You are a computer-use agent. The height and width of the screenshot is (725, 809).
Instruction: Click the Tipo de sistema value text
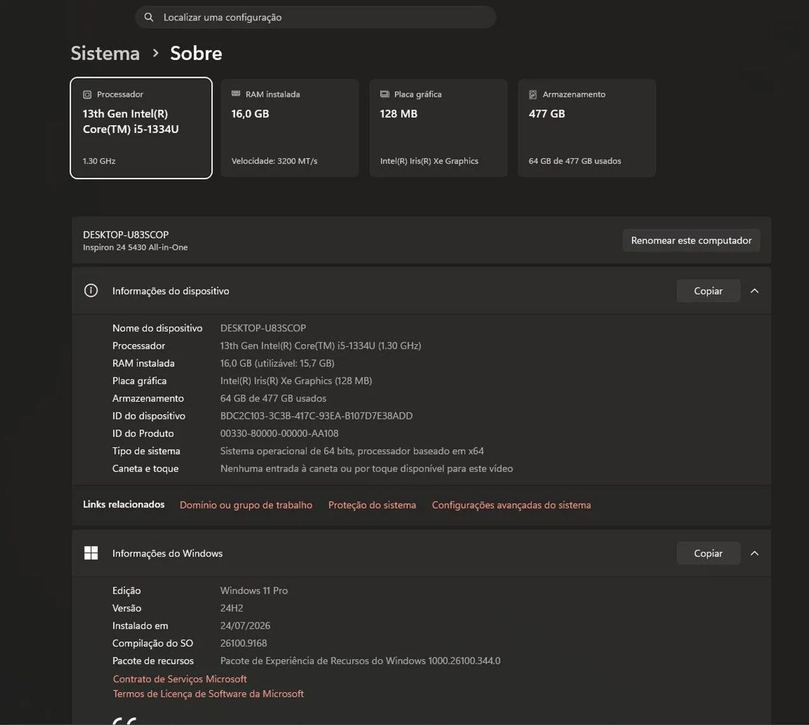[352, 451]
